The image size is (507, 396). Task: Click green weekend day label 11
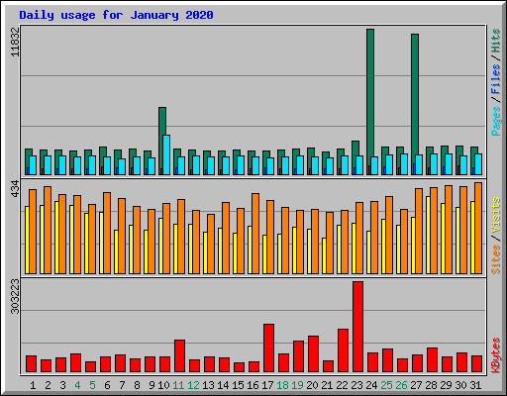point(178,385)
